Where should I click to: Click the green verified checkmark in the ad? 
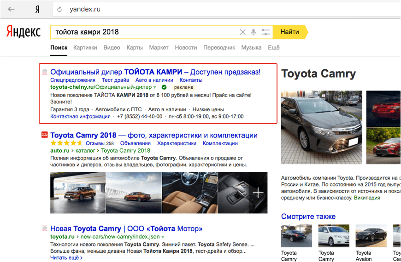point(164,87)
